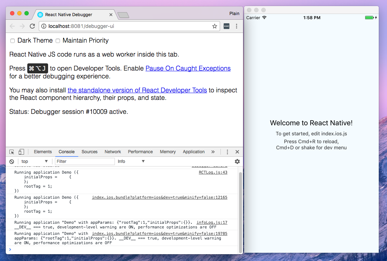The height and width of the screenshot is (261, 387).
Task: Click the bookmark star in address bar
Action: (214, 26)
